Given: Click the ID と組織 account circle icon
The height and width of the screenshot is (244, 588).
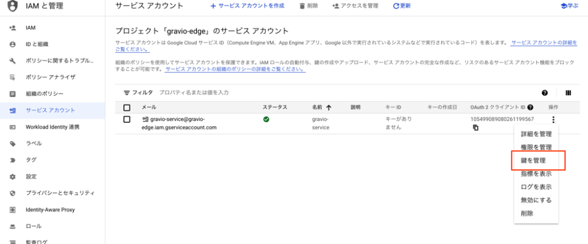Looking at the screenshot, I should (x=12, y=45).
